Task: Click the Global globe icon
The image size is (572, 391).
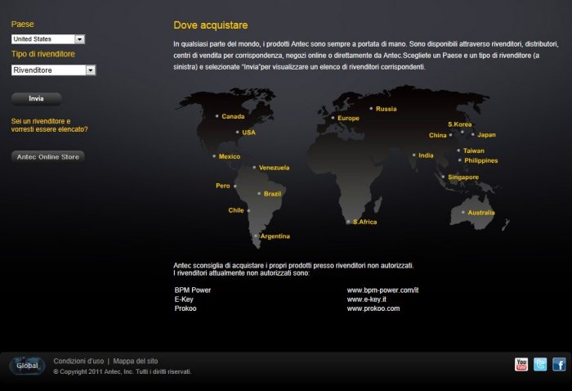Action: 27,366
